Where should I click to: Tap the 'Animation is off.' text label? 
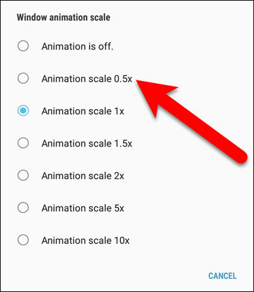[77, 46]
